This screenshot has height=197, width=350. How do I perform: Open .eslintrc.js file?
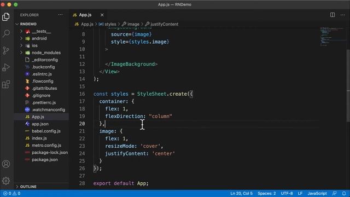coord(42,74)
